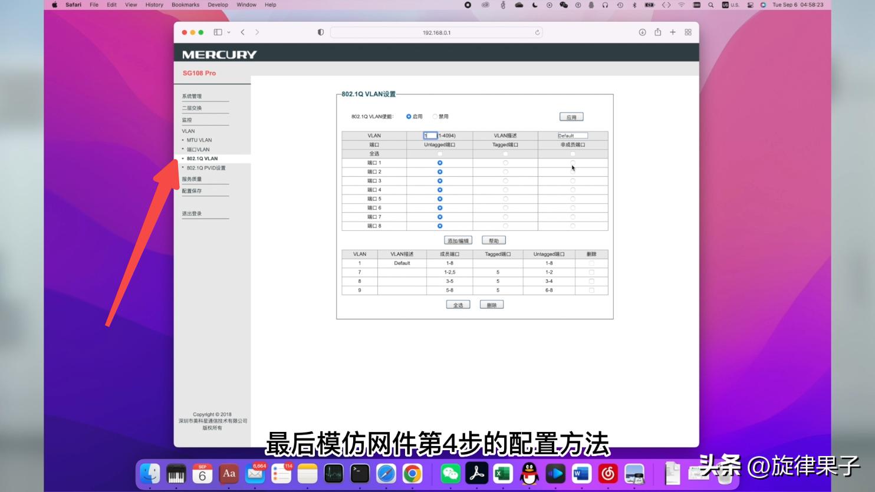Click the forward navigation chevron in Safari
The image size is (875, 492).
tap(257, 32)
